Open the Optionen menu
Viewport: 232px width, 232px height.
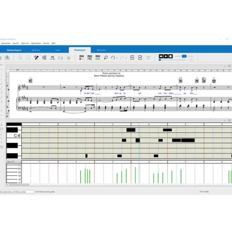pos(25,43)
